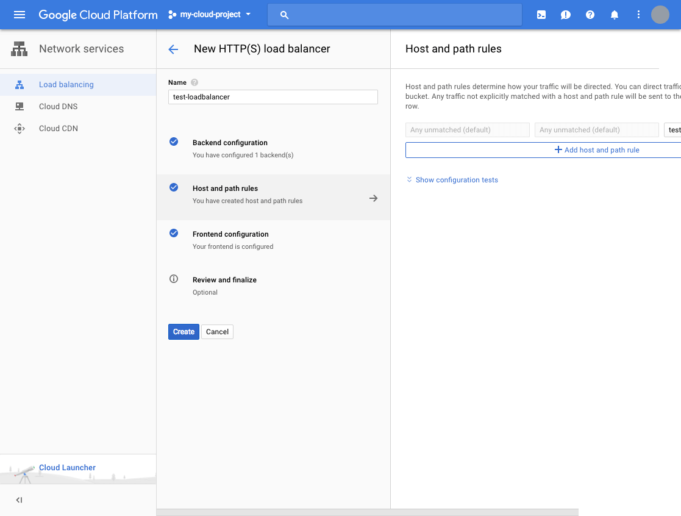Open the three-dot utilities menu
Image resolution: width=681 pixels, height=516 pixels.
[638, 15]
